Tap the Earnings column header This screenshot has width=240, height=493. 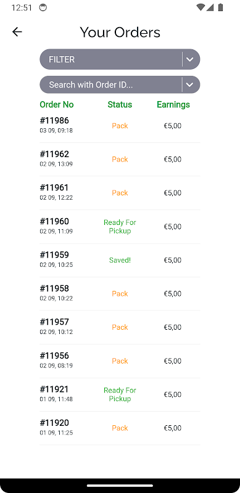click(173, 104)
